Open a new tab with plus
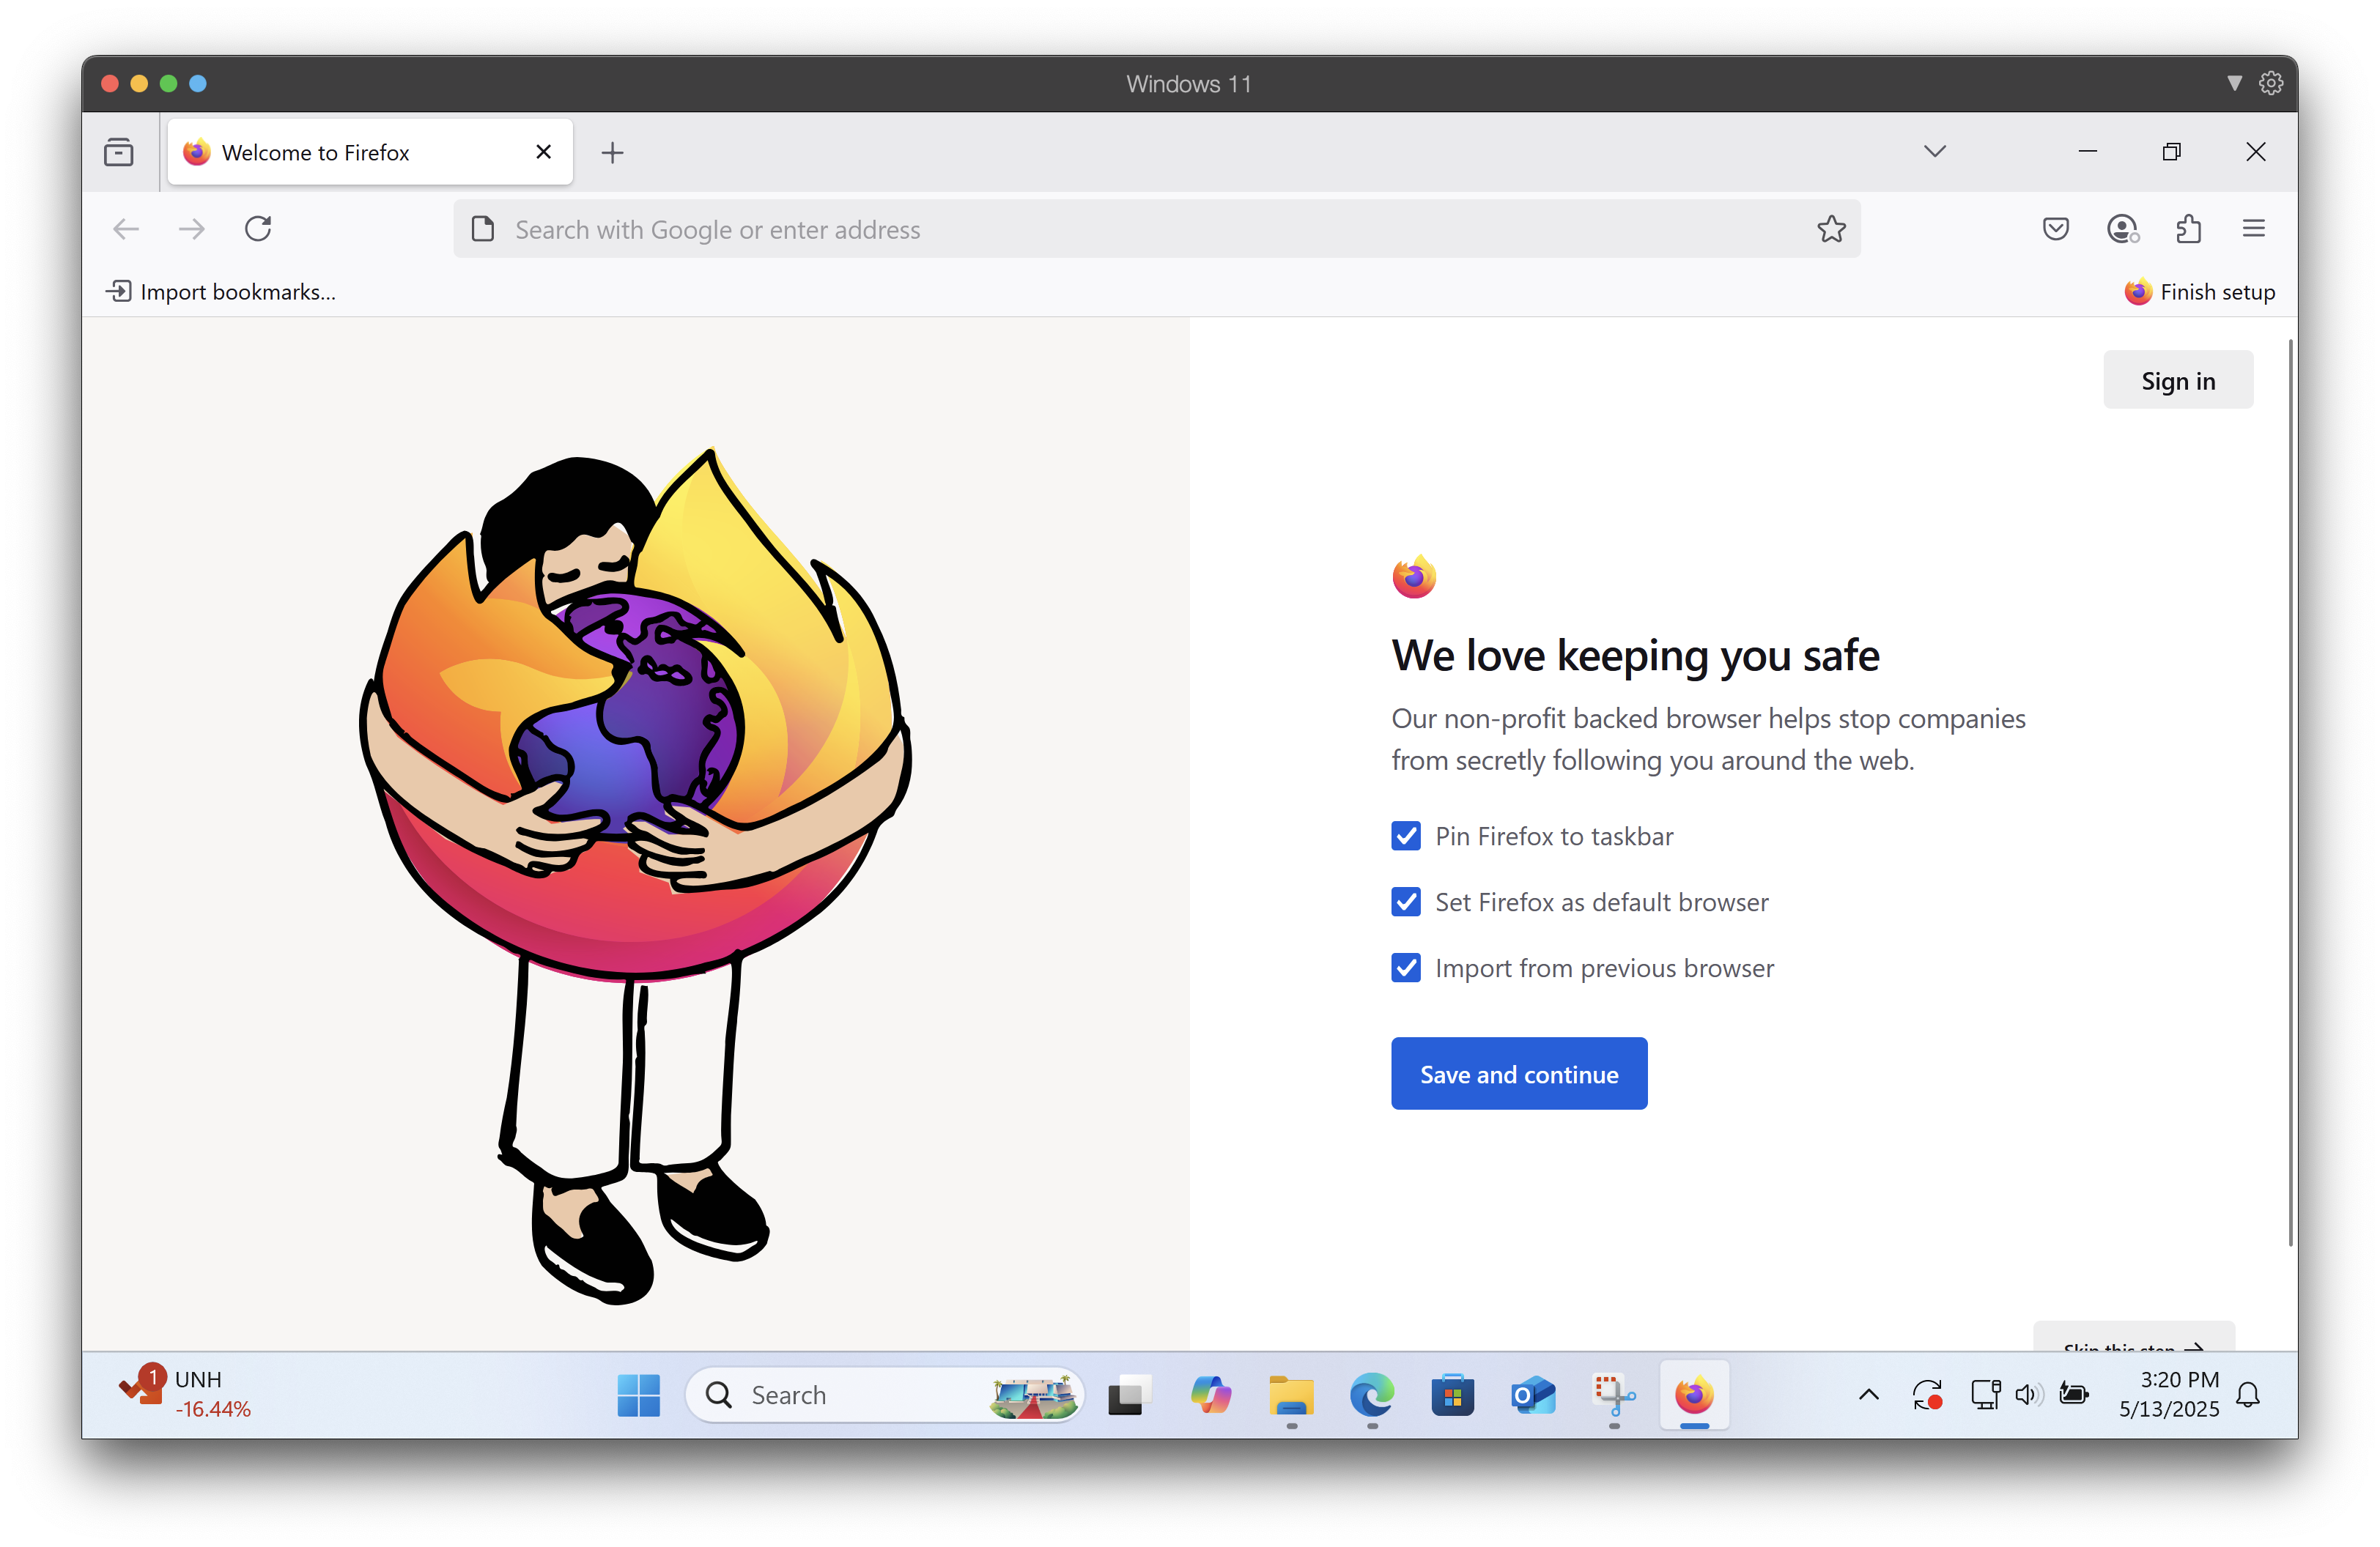The width and height of the screenshot is (2380, 1547). 612,152
